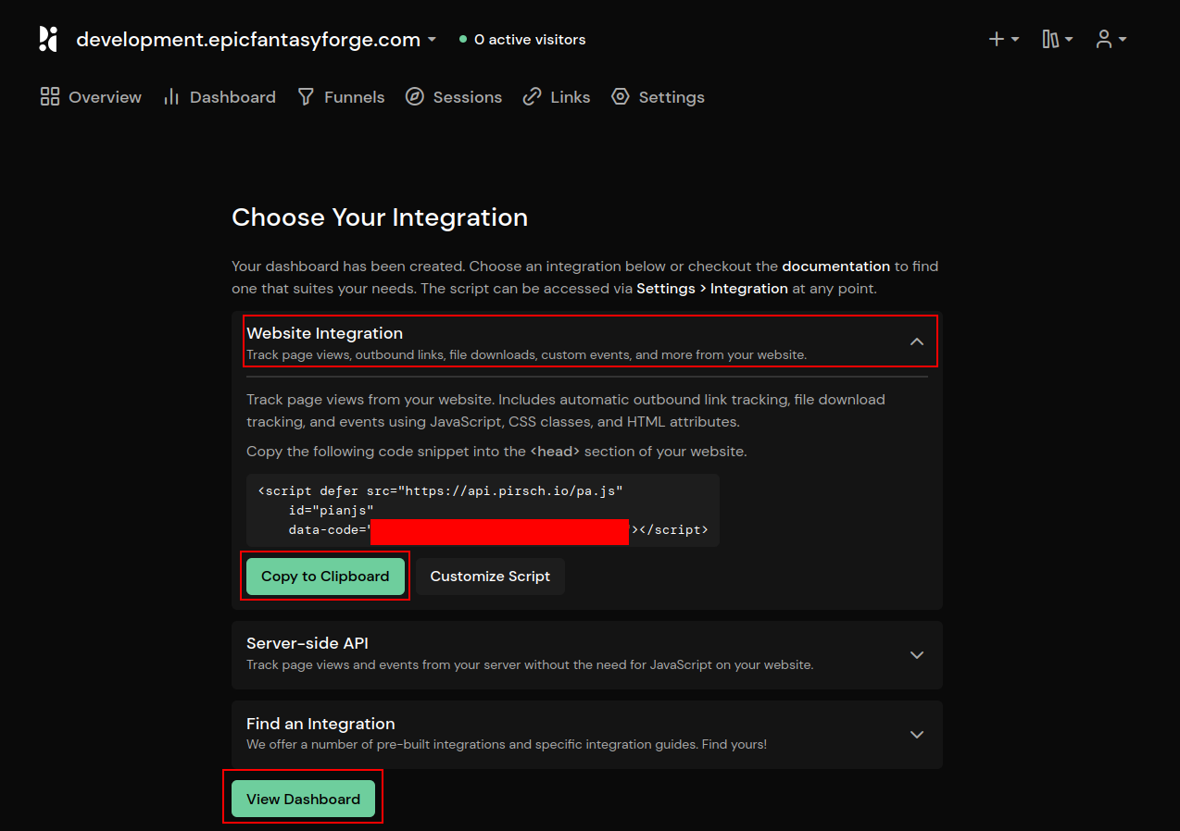The width and height of the screenshot is (1180, 831).
Task: Click the Website Integration heading
Action: (x=324, y=333)
